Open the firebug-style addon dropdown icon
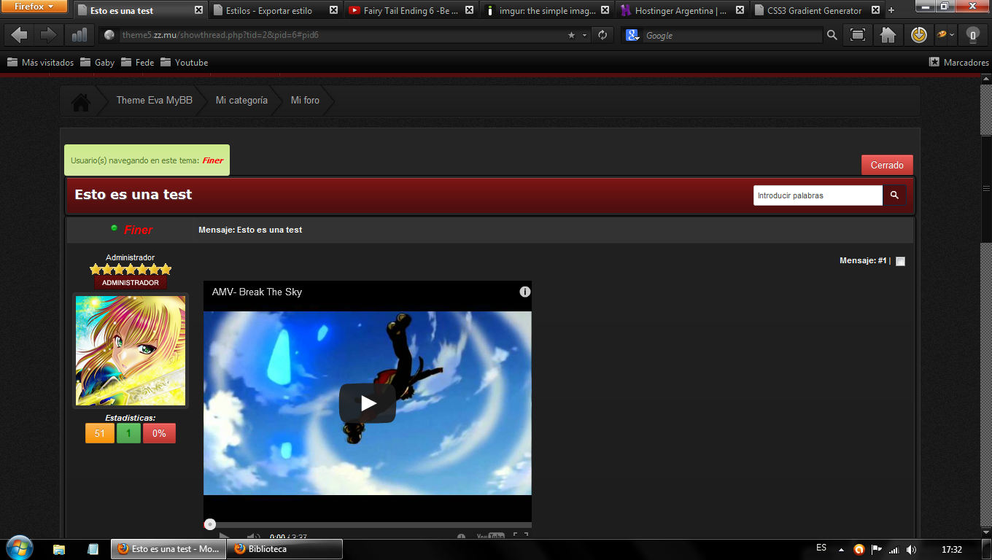Image resolution: width=992 pixels, height=560 pixels. [x=945, y=34]
